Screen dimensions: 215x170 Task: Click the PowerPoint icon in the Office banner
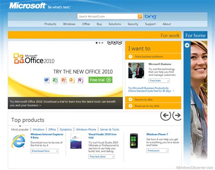pos(64,80)
